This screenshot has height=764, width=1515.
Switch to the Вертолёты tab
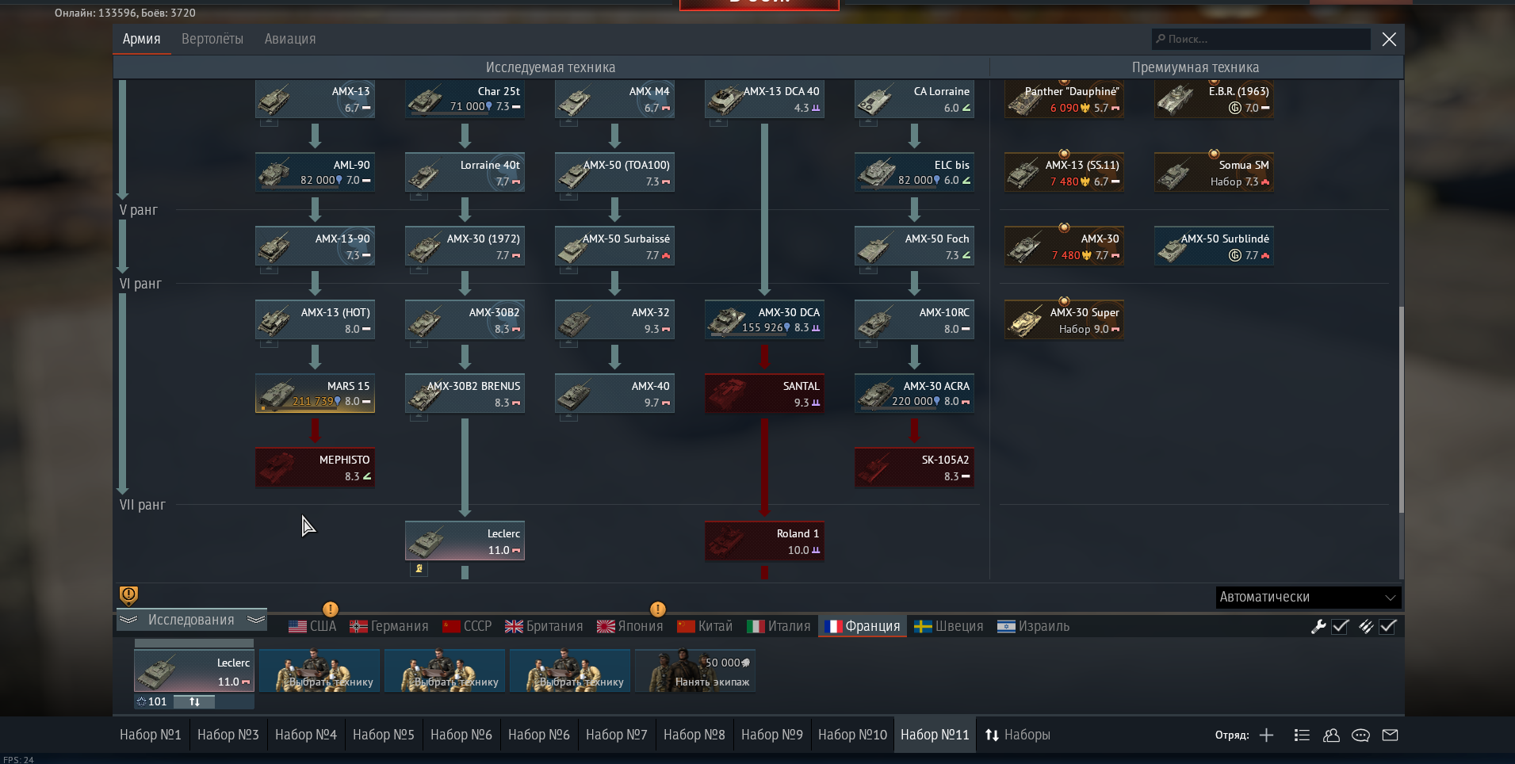pyautogui.click(x=212, y=39)
